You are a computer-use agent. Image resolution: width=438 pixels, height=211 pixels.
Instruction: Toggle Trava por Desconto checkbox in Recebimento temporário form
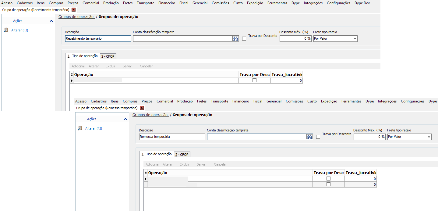coord(244,39)
